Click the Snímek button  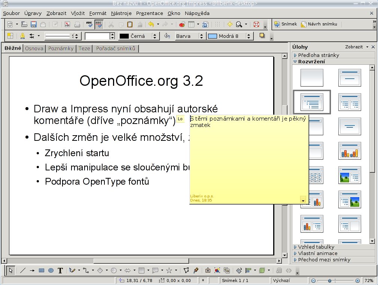click(x=286, y=24)
